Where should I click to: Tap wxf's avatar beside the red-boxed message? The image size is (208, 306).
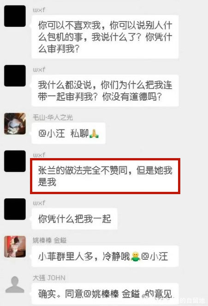click(15, 161)
